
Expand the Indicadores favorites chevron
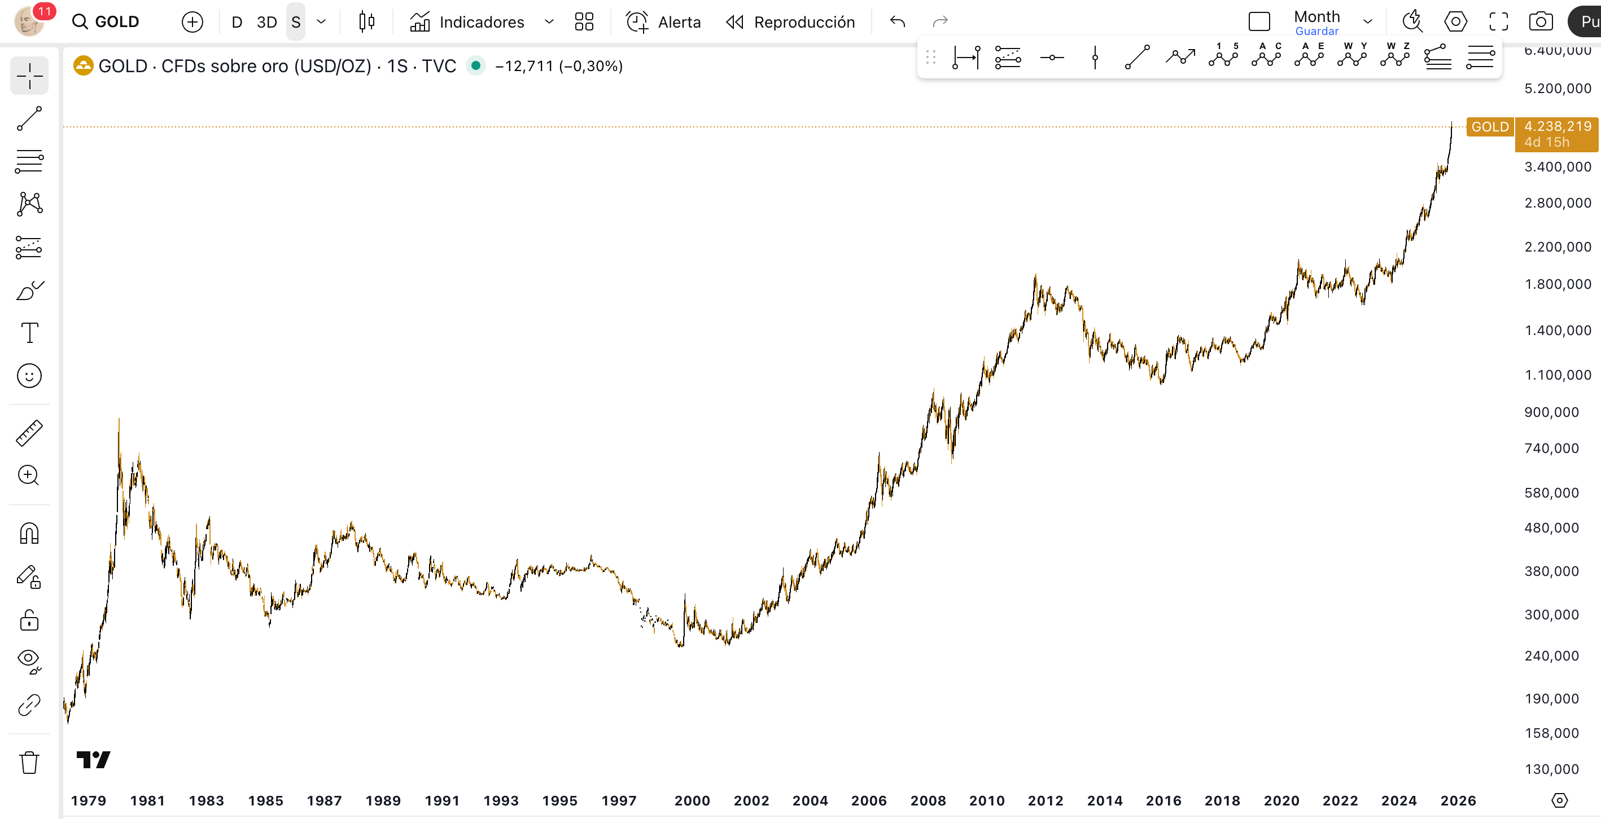coord(549,22)
